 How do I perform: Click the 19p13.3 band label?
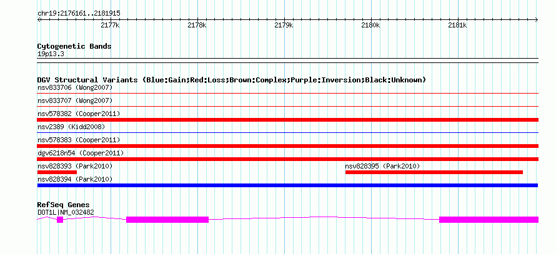pyautogui.click(x=51, y=54)
